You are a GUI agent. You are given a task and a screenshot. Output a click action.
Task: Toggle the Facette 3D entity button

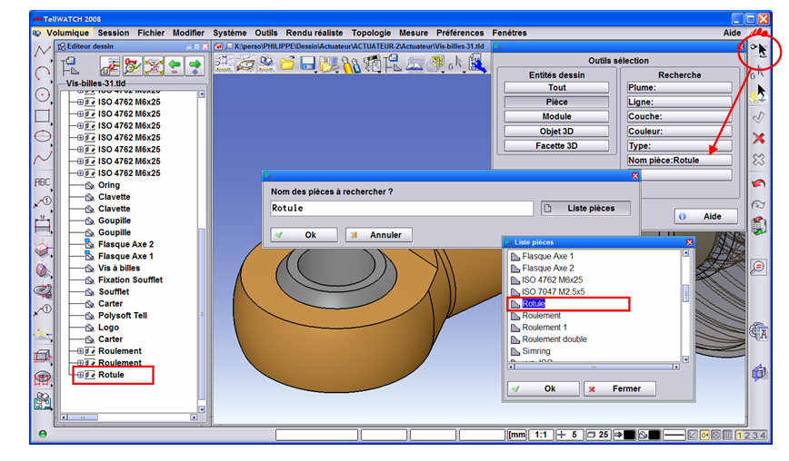[556, 146]
